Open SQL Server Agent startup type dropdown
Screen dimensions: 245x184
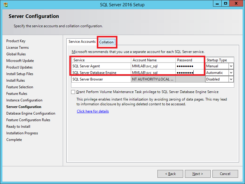(x=231, y=66)
